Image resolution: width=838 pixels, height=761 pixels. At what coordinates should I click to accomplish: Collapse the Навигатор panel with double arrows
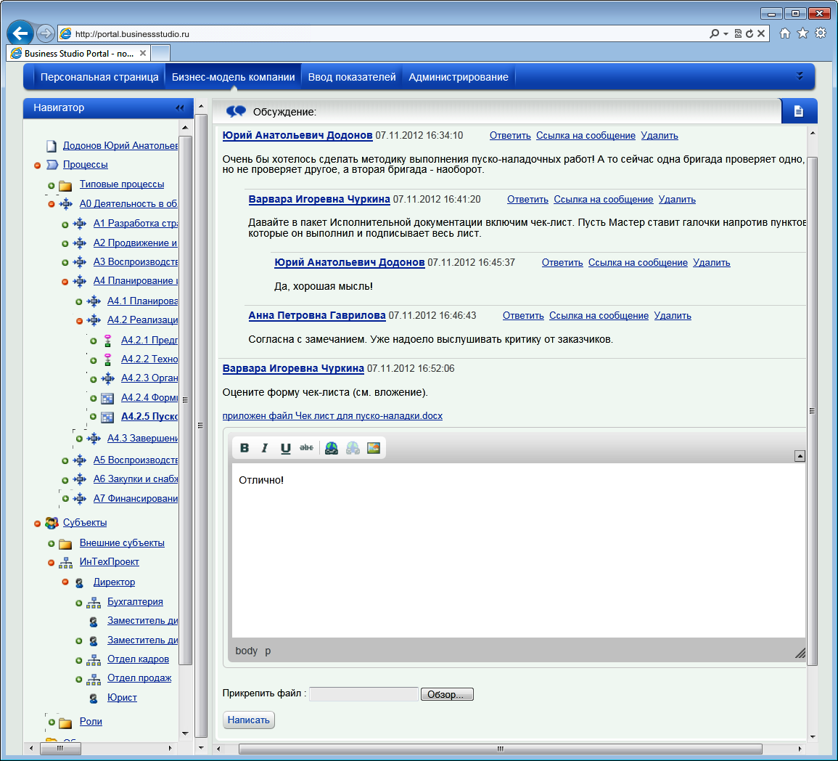(x=180, y=108)
